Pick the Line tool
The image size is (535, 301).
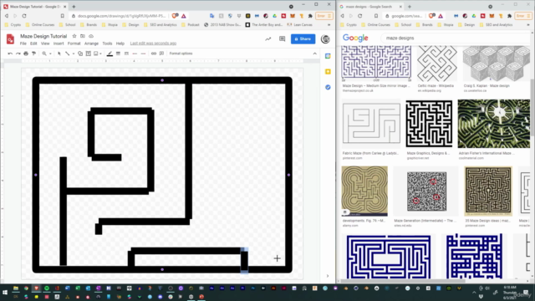point(67,54)
